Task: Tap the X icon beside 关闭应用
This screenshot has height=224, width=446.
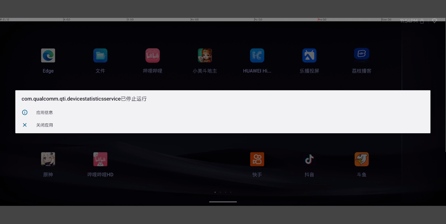Action: (x=25, y=125)
